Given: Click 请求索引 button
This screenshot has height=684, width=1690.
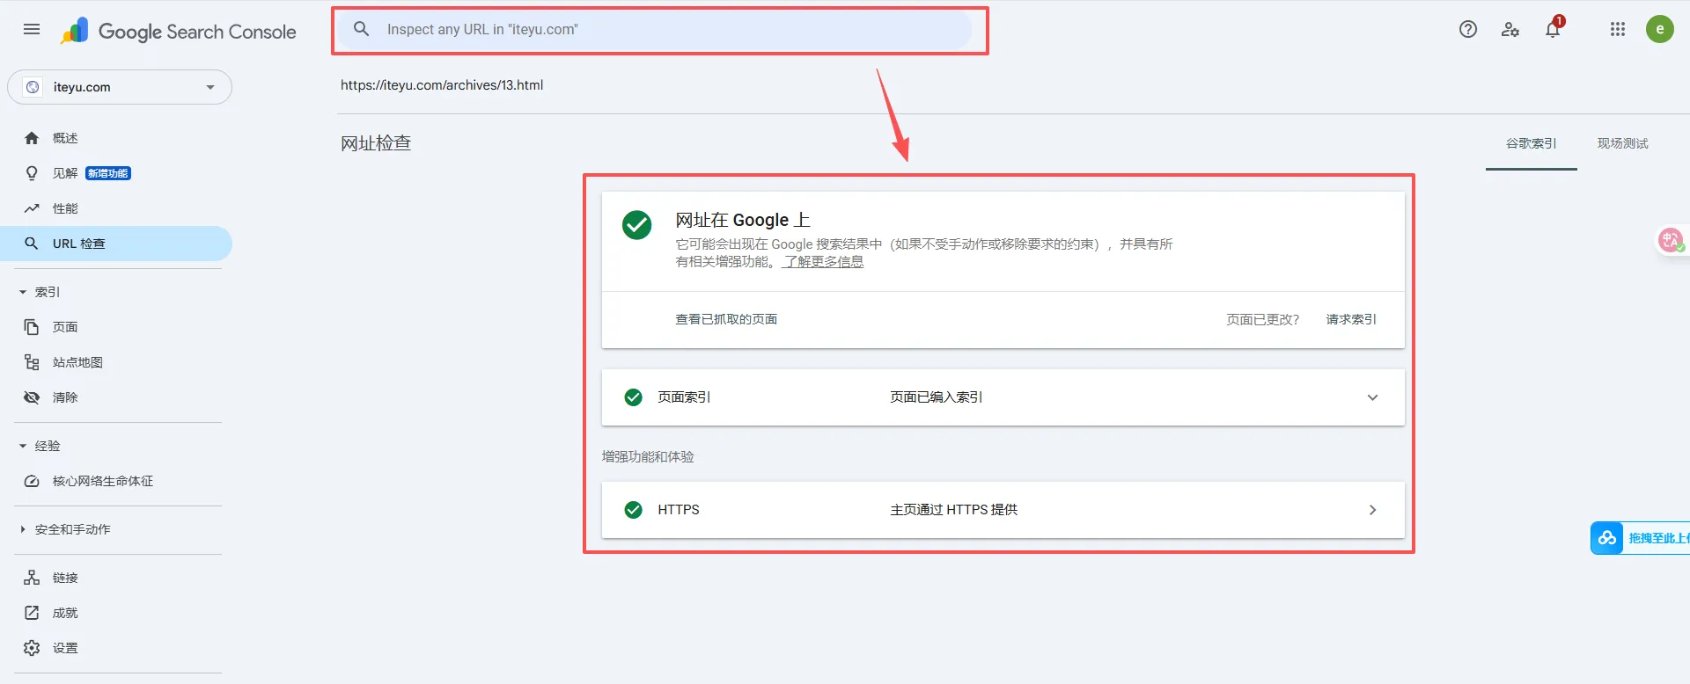Looking at the screenshot, I should tap(1351, 319).
